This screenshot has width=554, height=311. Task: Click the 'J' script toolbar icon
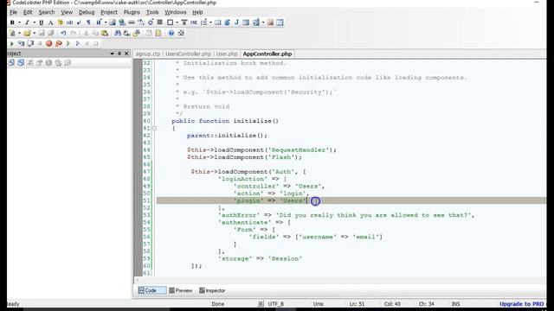click(236, 22)
